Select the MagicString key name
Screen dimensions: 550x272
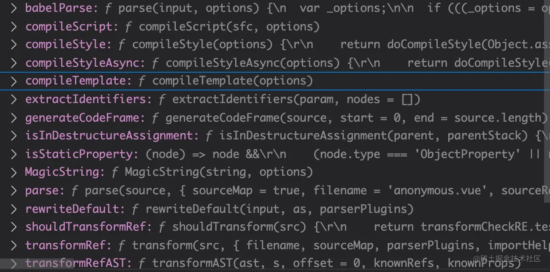coord(65,172)
